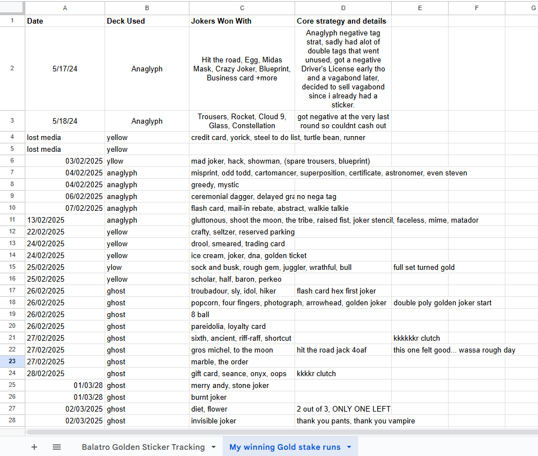Click 'mad joker, hack, showman' cell
Image resolution: width=538 pixels, height=456 pixels.
[242, 161]
